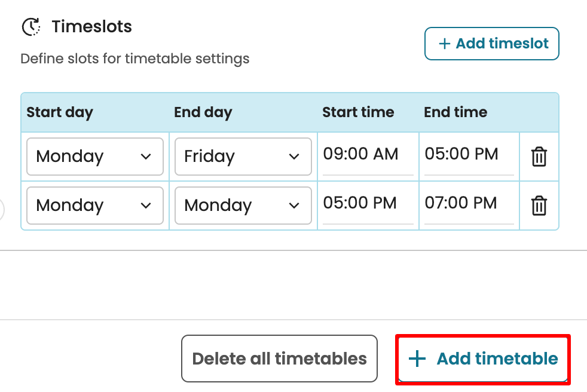Click the Timeslots section title
The width and height of the screenshot is (587, 392).
point(91,27)
